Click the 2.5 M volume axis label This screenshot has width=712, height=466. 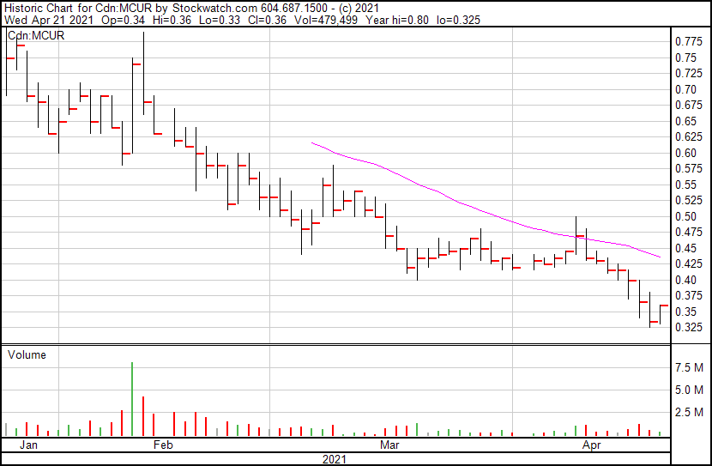point(689,413)
